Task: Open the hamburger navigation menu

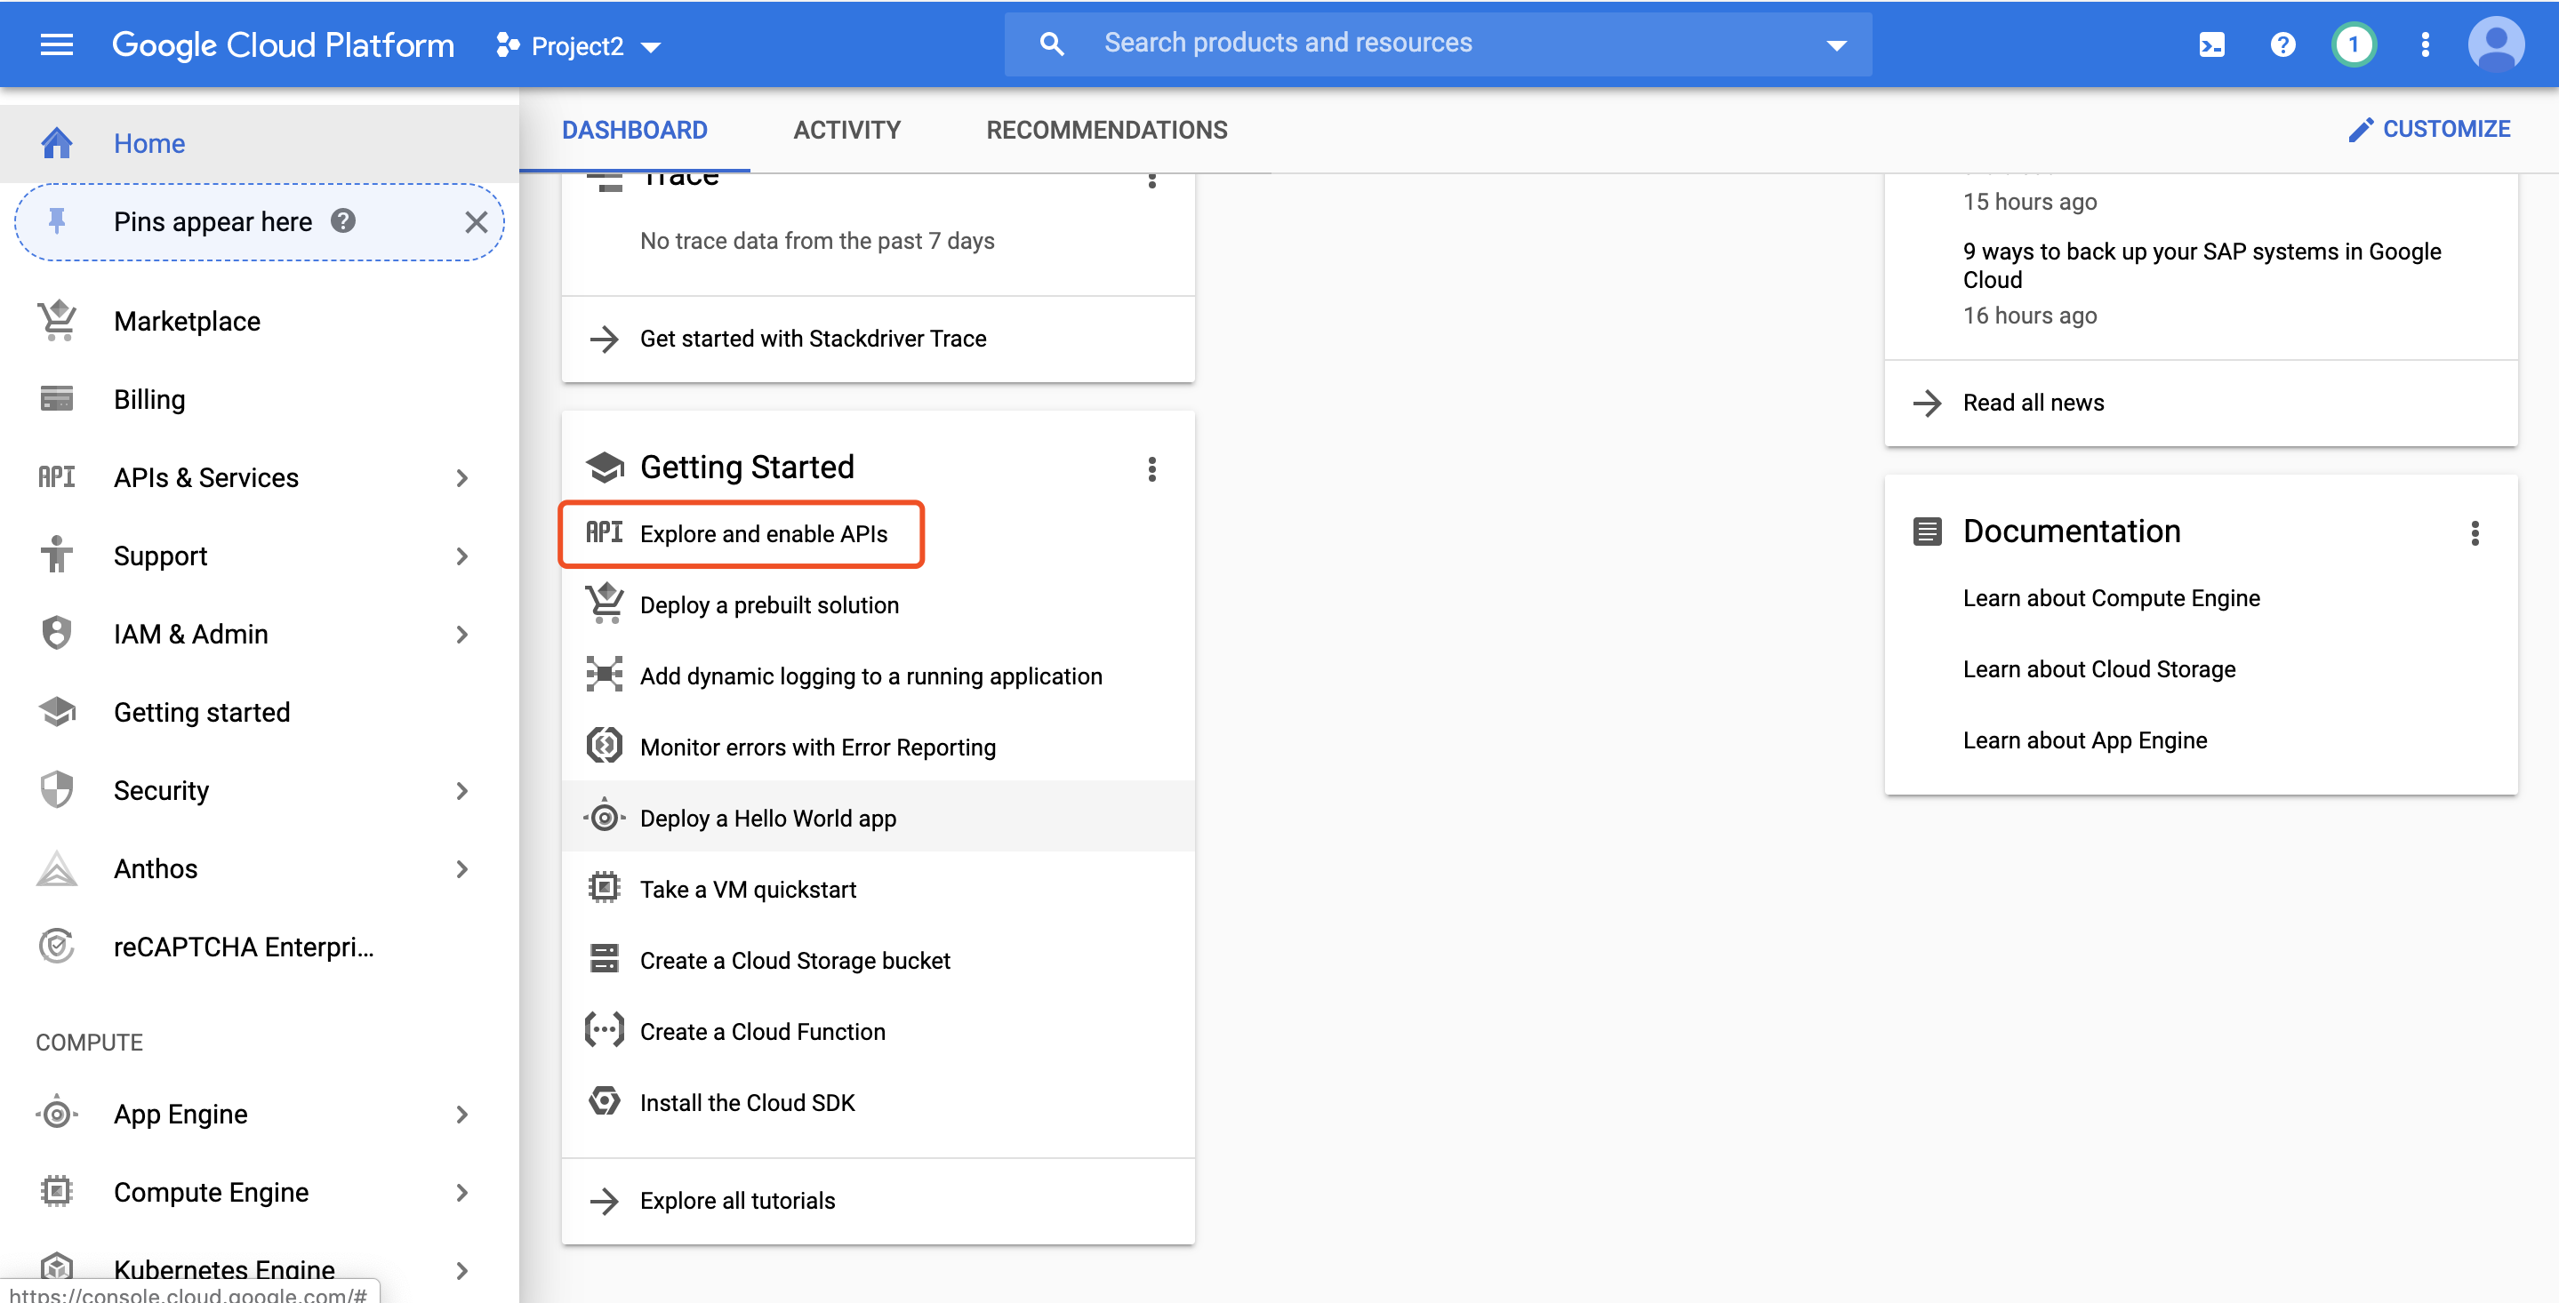Action: click(x=57, y=44)
